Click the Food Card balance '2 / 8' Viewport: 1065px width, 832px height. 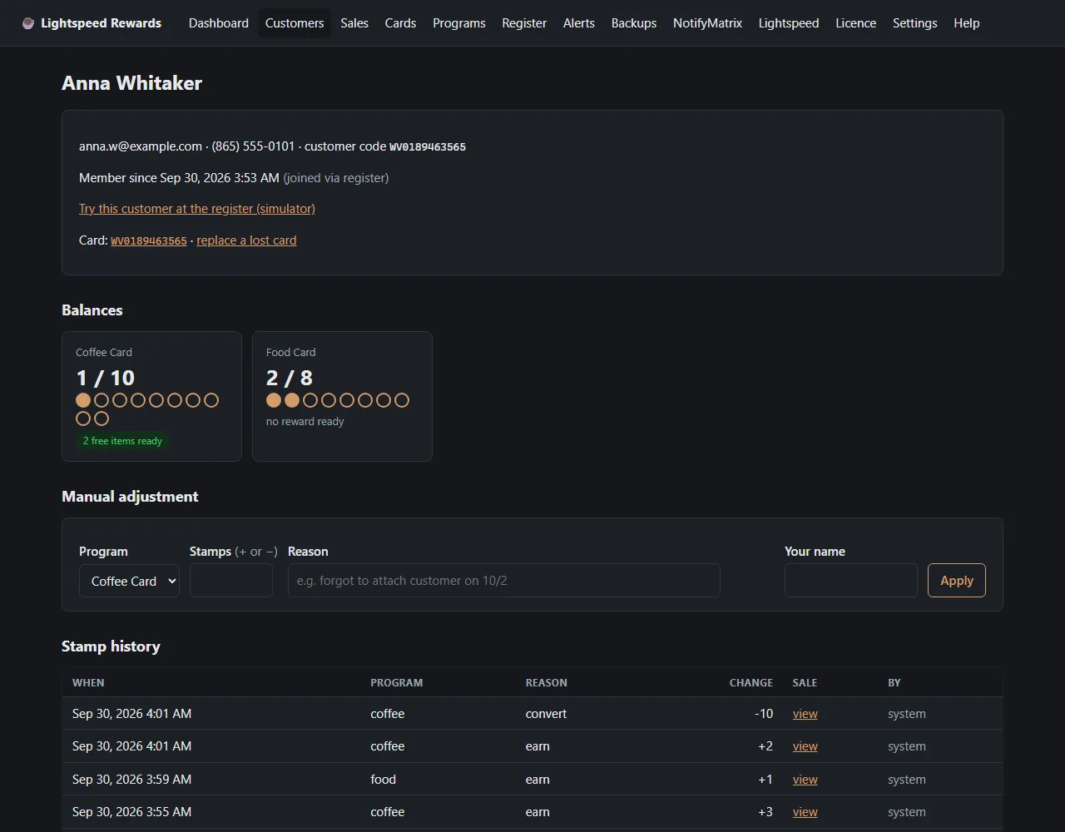(x=290, y=378)
